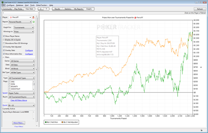Click the status bar icon at bottom right
Screen dimensions: 208x133
201,130
